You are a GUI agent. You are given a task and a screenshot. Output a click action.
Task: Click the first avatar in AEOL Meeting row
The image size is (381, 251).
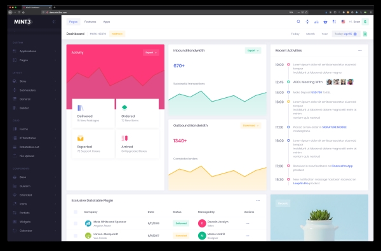329,82
